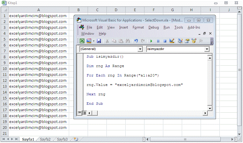Open the File menu in VBA editor
The image size is (243, 143).
click(x=89, y=27)
